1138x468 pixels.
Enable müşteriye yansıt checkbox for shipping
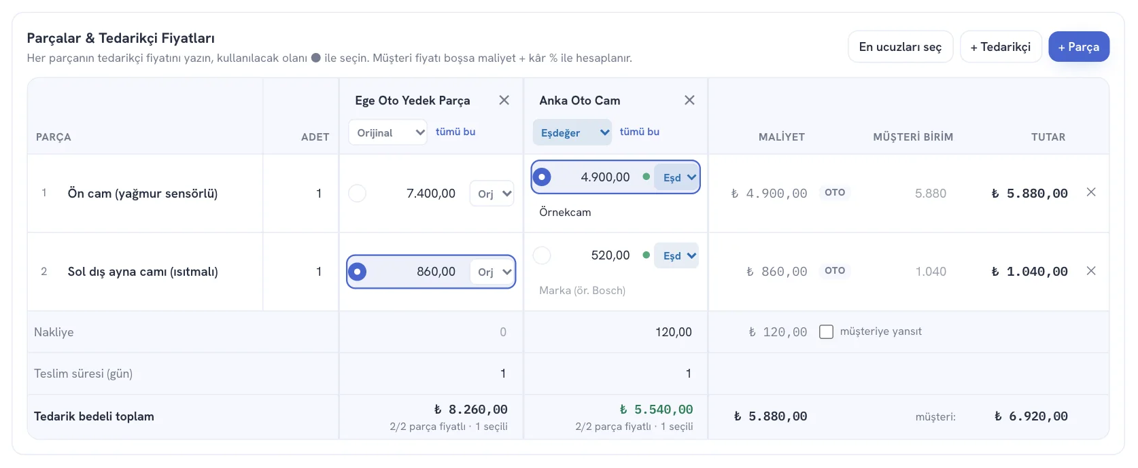point(826,332)
